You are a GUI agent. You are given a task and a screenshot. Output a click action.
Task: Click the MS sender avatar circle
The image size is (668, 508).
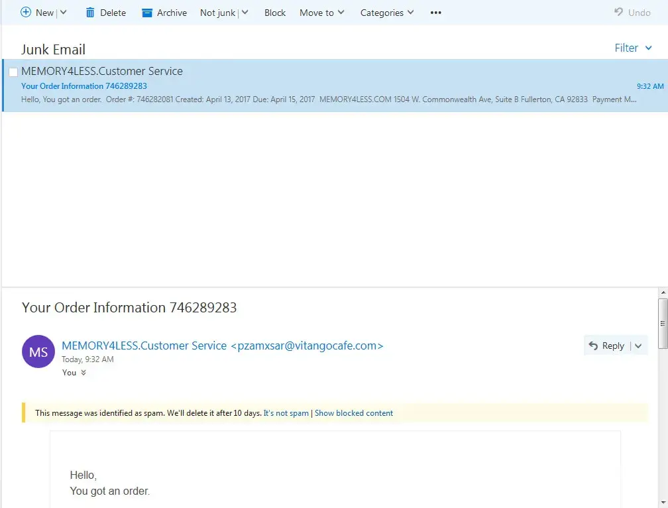coord(38,351)
